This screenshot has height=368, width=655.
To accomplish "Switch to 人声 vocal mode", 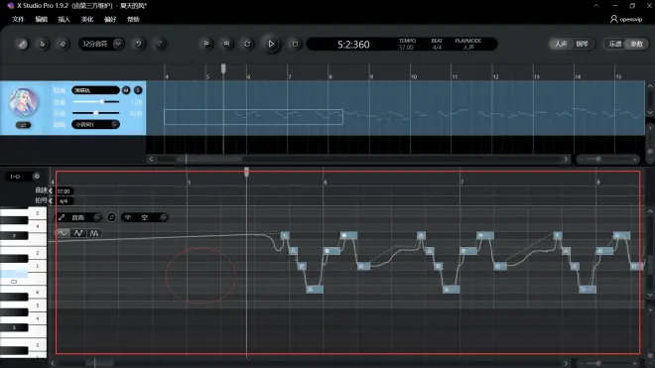I will click(x=561, y=44).
